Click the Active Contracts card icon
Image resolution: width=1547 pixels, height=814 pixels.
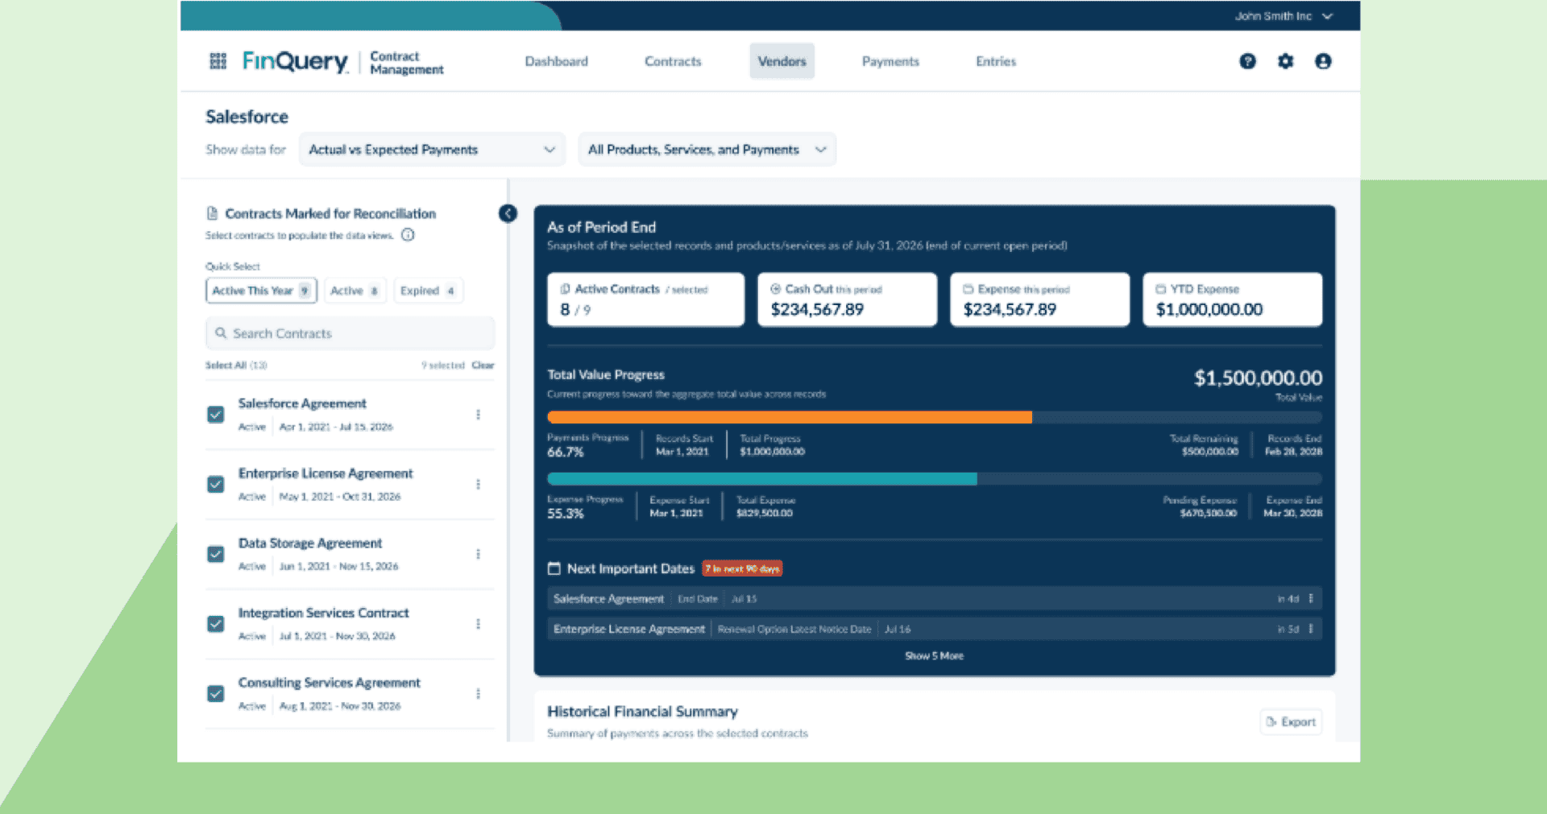[x=565, y=289]
